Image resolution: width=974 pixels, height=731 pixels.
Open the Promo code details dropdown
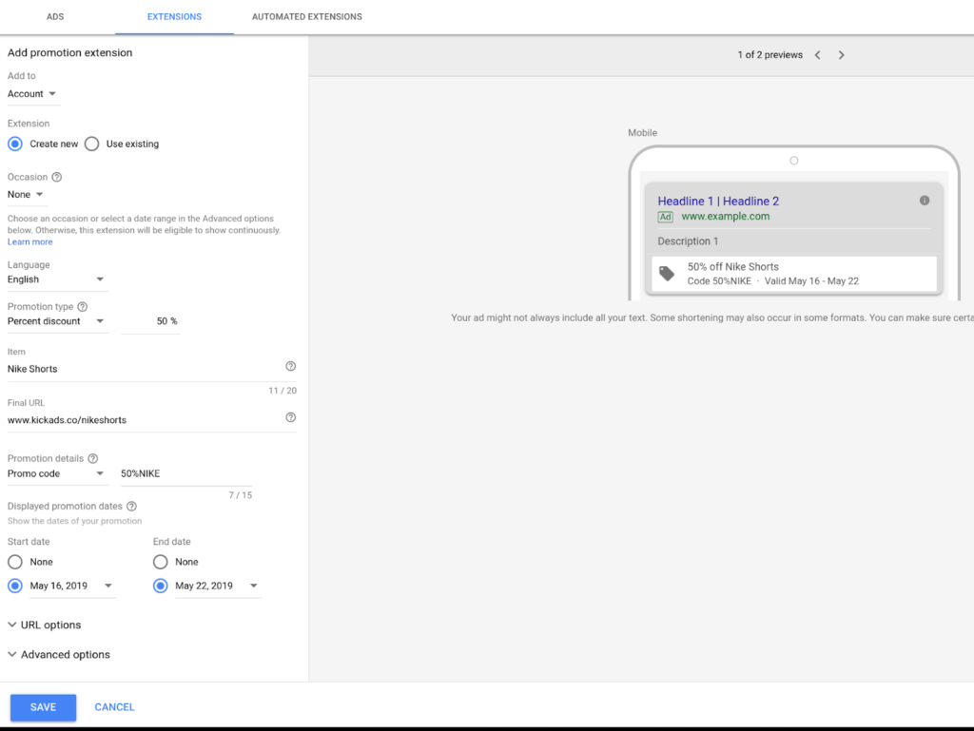[x=57, y=473]
